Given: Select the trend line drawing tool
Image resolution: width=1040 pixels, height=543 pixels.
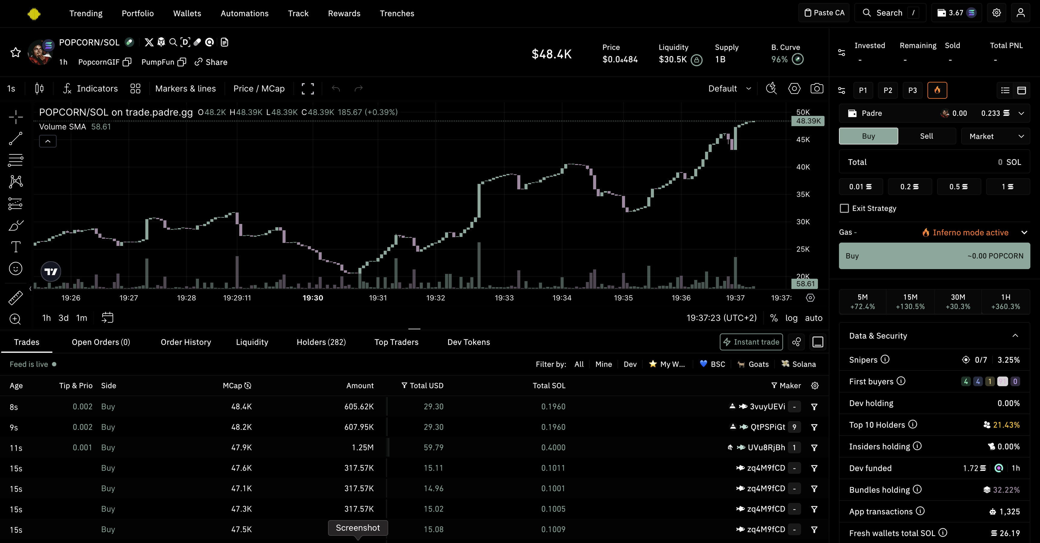Looking at the screenshot, I should 15,138.
